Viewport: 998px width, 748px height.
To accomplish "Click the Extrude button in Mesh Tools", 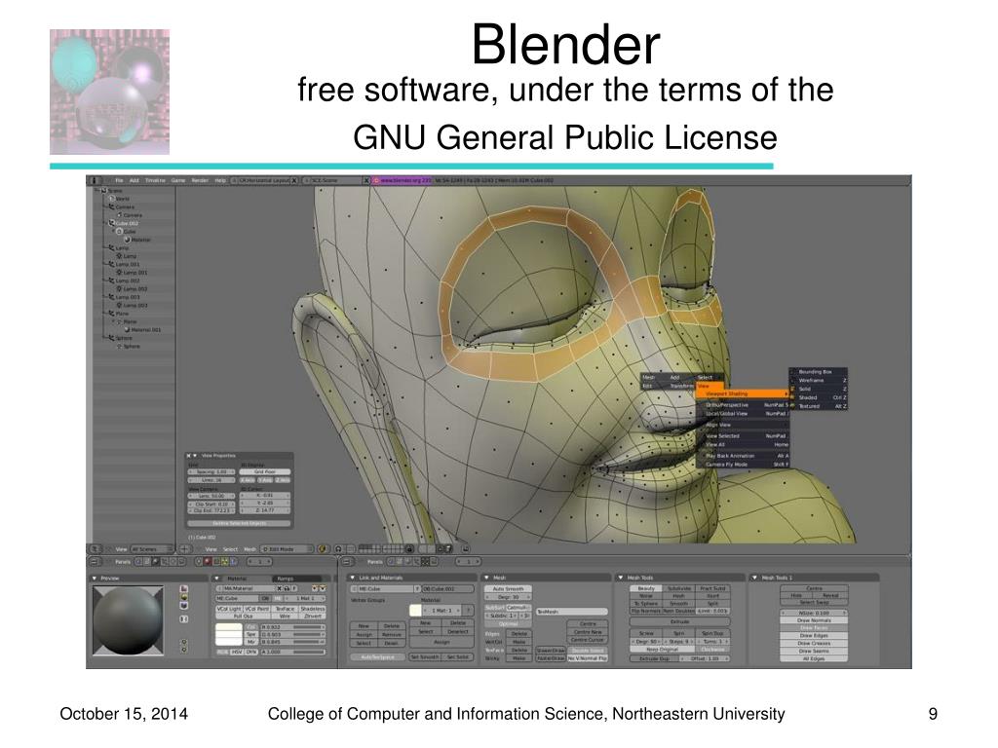I will click(x=679, y=621).
